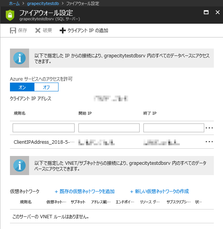This screenshot has height=229, width=223.
Task: Close the firewall settings blade
Action: coord(218,12)
